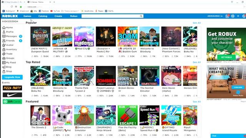
Task: Open settings gear in top bar
Action: click(x=244, y=16)
